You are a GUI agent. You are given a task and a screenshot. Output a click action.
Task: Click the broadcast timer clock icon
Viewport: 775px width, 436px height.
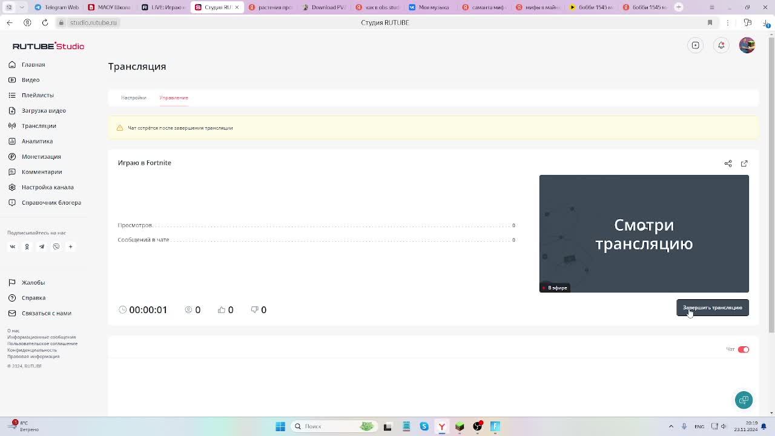click(123, 309)
